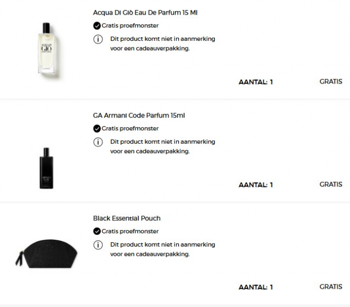Click the Aantal: 1 label for Black Essential Pouch

[256, 287]
